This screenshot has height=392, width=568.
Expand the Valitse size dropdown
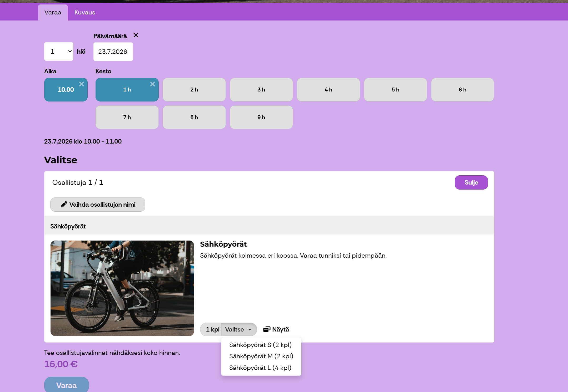[239, 329]
